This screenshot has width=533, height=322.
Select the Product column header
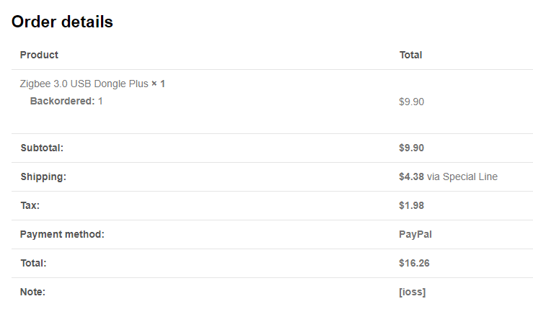(x=39, y=55)
